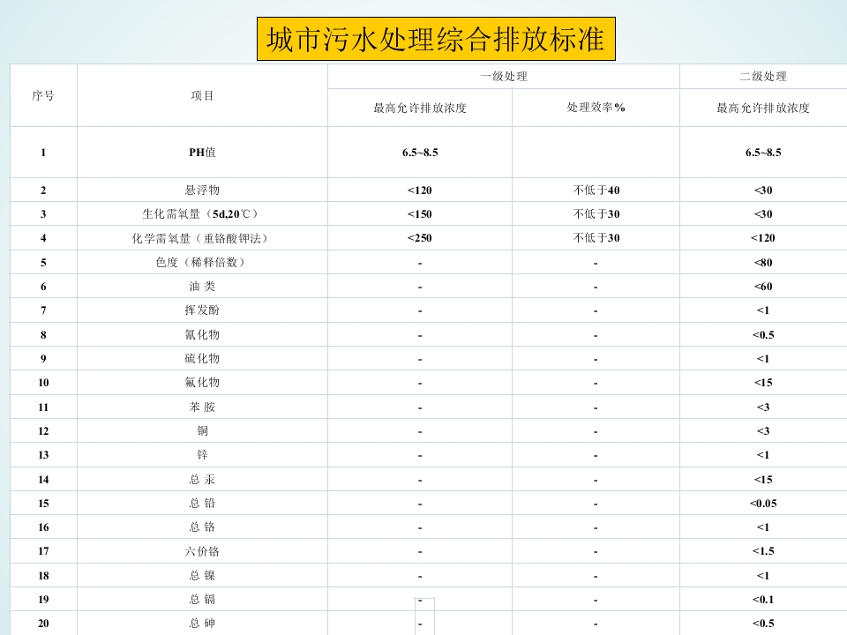The width and height of the screenshot is (847, 635).
Task: Click the 生化需氧量（5d,20℃）cell
Action: coord(202,213)
